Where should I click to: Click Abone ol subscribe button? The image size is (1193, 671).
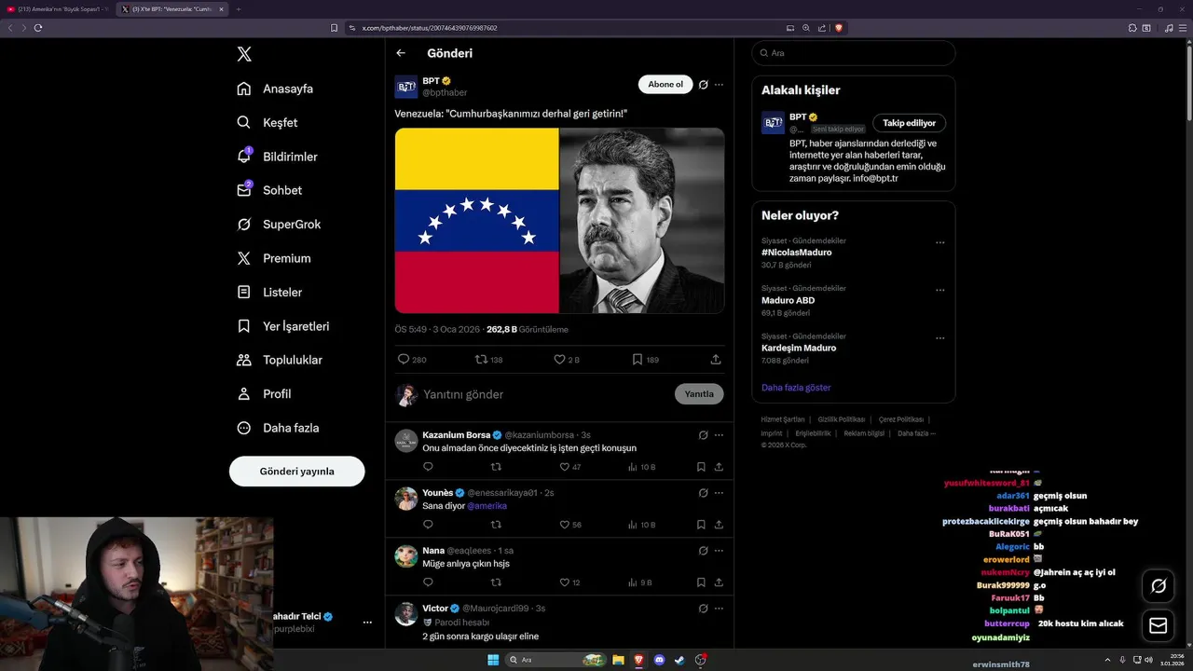[x=665, y=85]
